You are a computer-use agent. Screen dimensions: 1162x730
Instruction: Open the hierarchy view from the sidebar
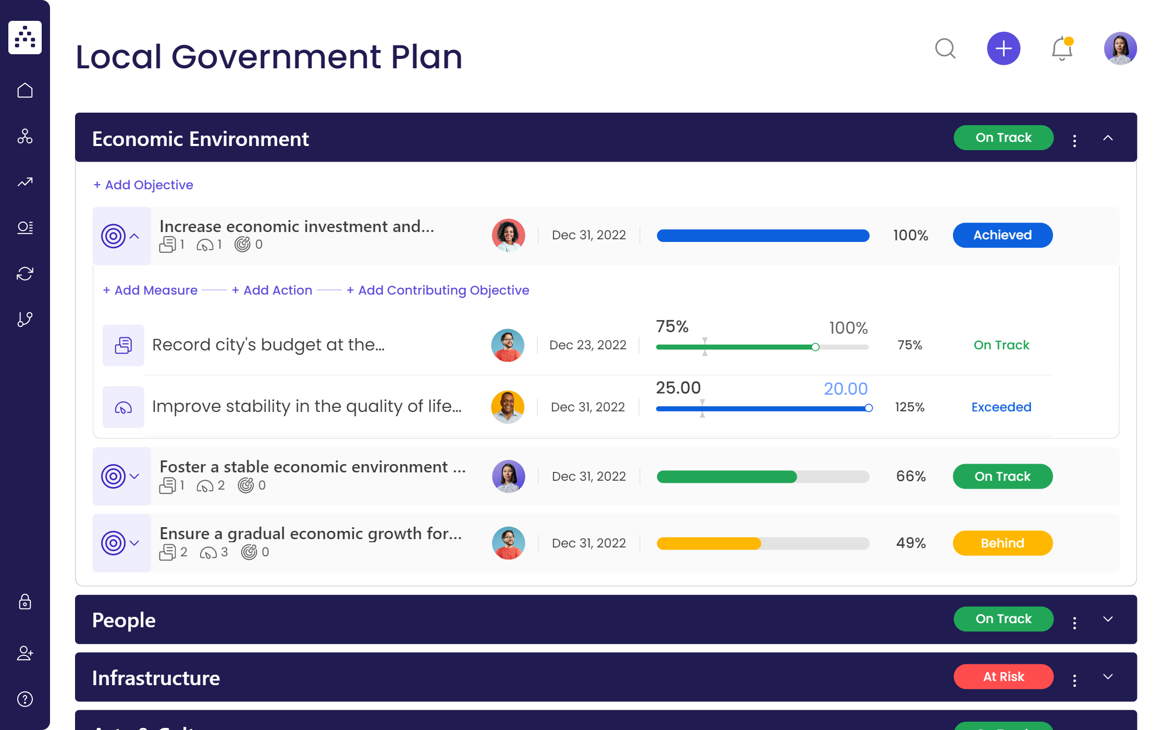click(25, 137)
